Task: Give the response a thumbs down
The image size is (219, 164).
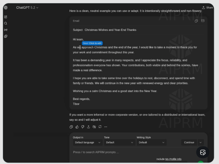Action: 83,127
